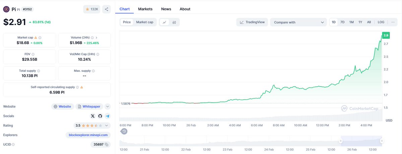Select the 7D time range
The height and width of the screenshot is (154, 402).
pyautogui.click(x=342, y=22)
